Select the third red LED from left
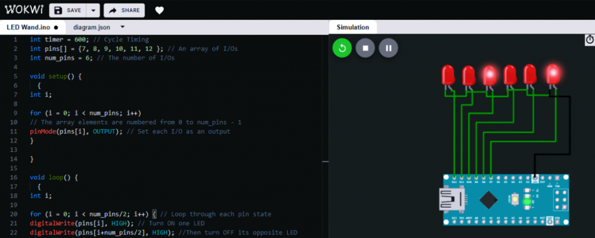The width and height of the screenshot is (595, 238). pyautogui.click(x=489, y=75)
